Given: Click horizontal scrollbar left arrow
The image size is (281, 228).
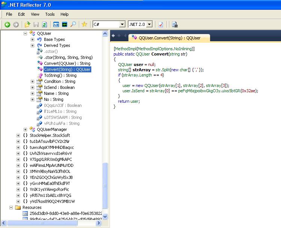Looking at the screenshot, I should pyautogui.click(x=4, y=223).
